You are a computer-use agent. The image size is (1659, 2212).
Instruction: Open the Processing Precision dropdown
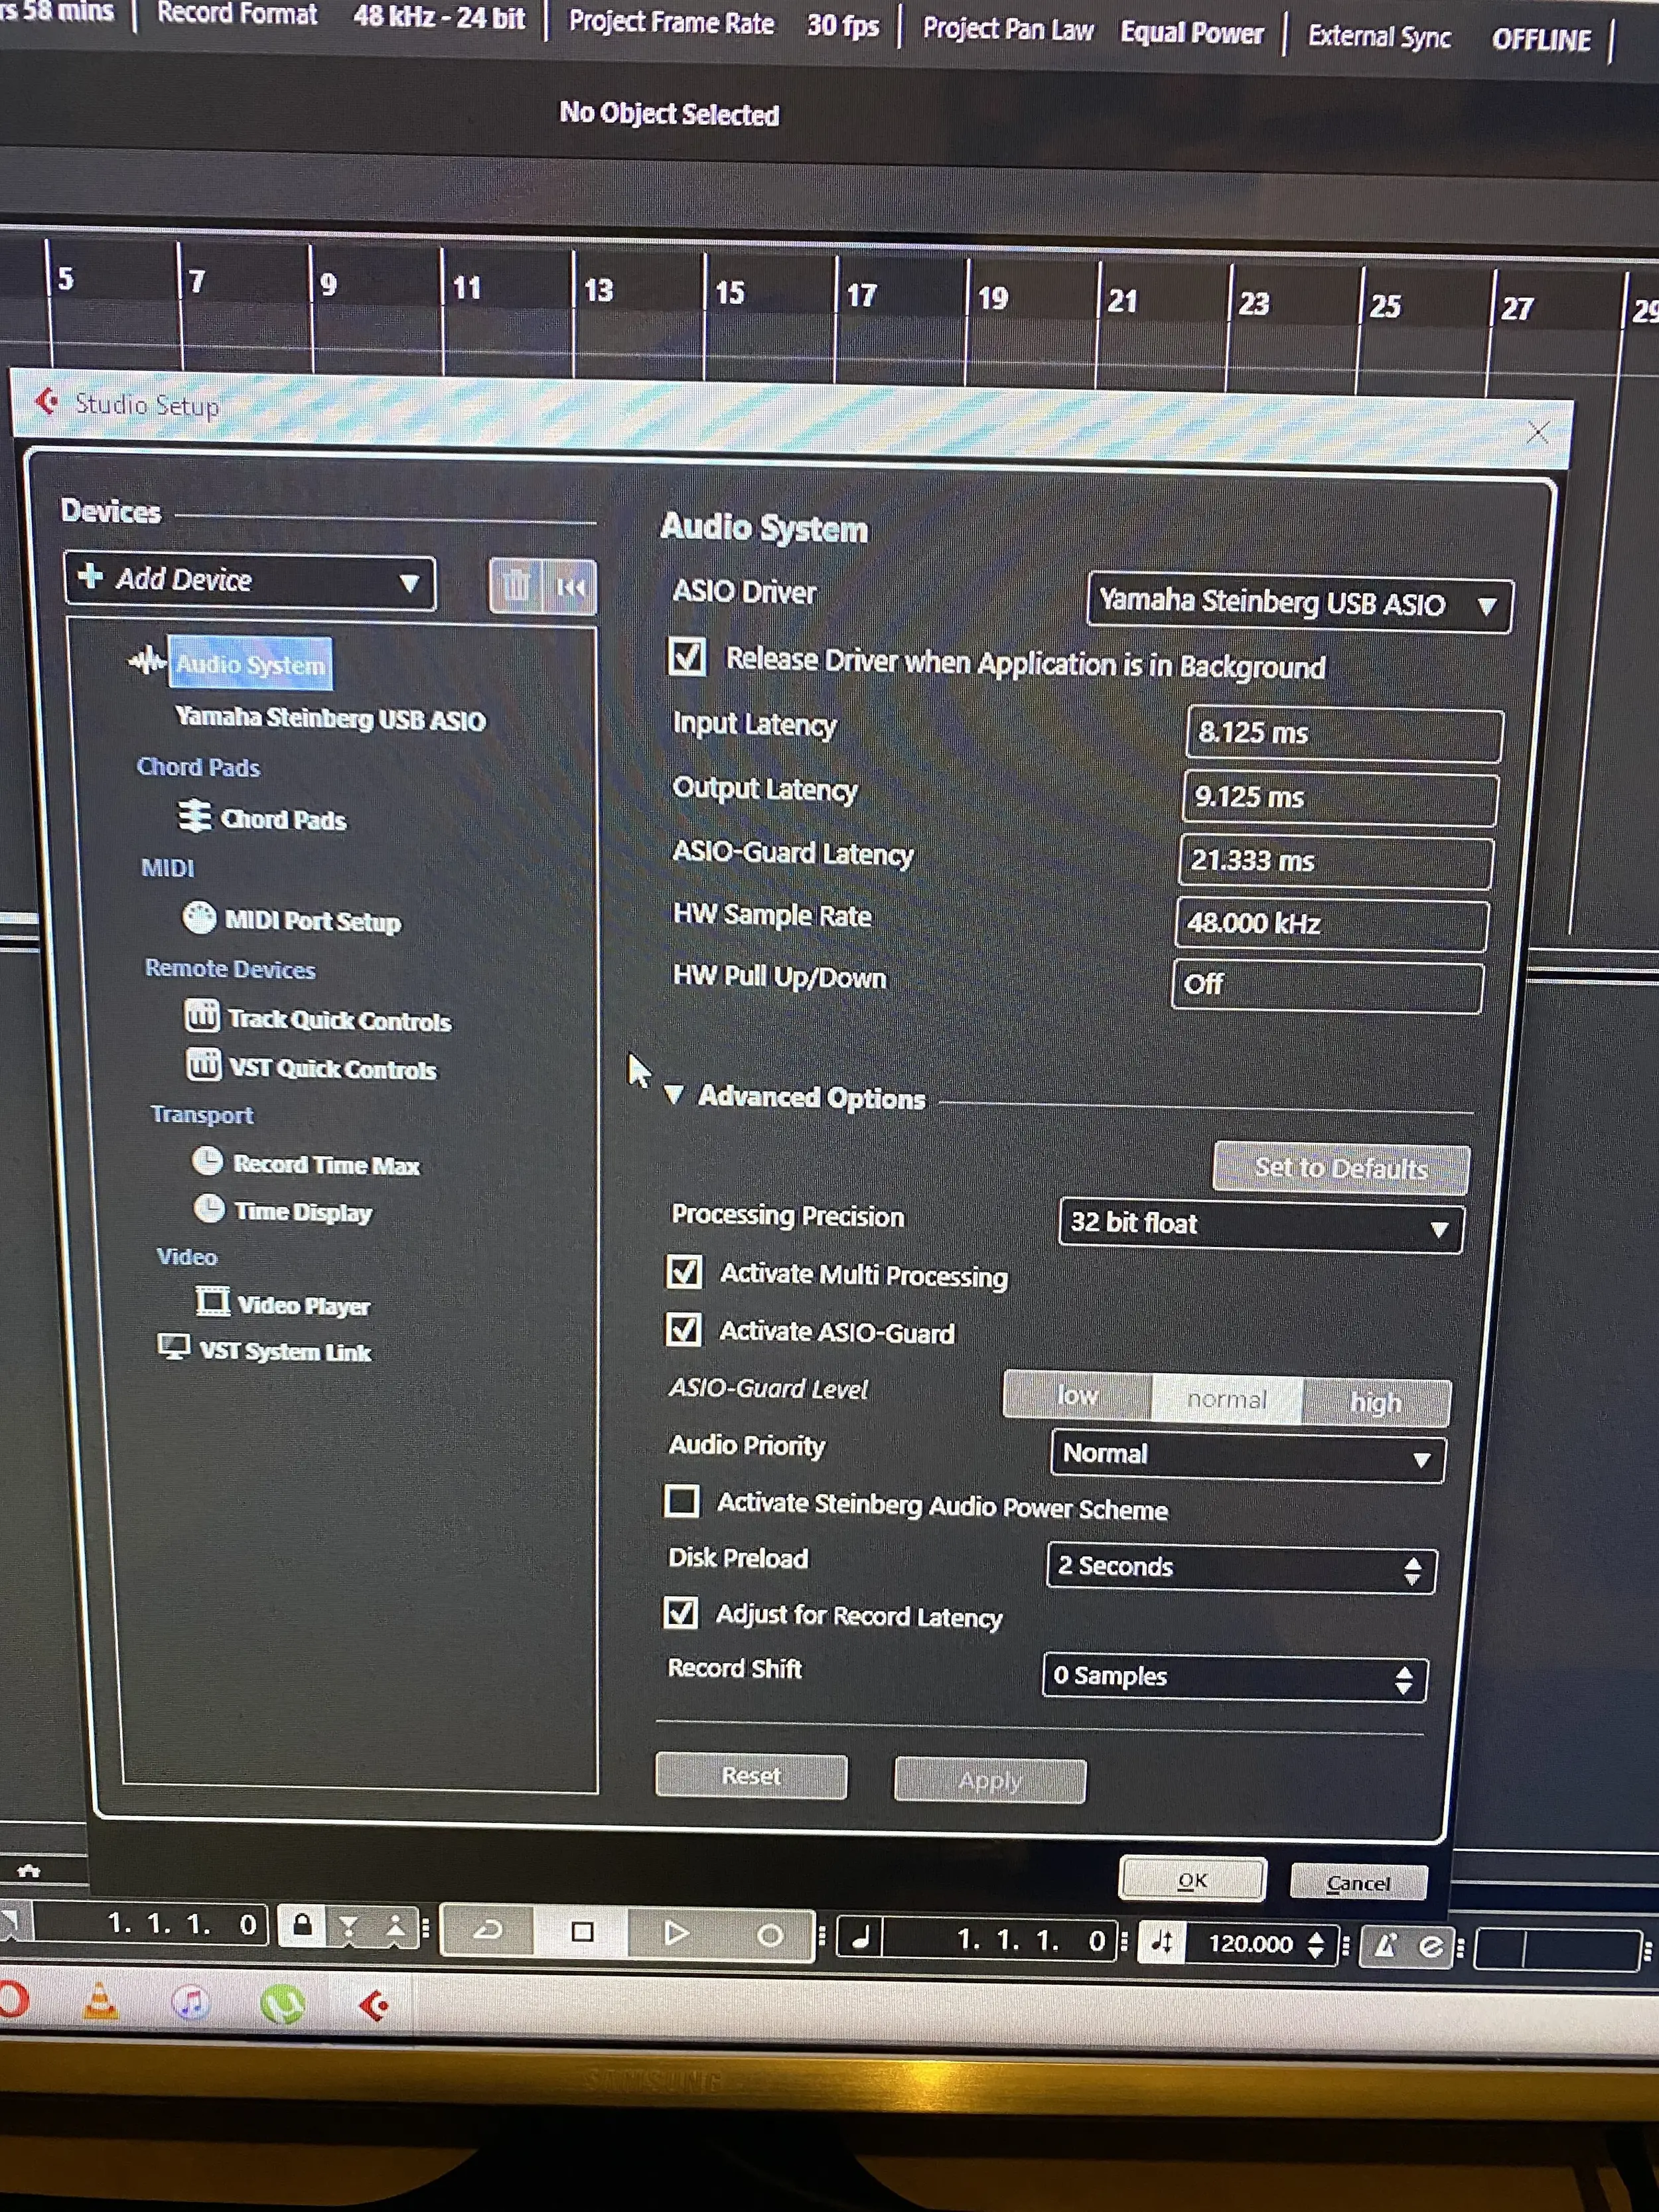[x=1259, y=1226]
